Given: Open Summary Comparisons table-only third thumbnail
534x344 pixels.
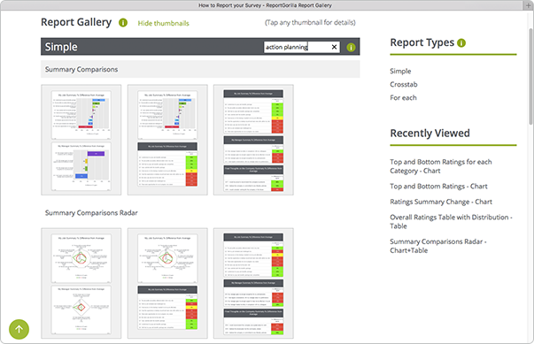Looking at the screenshot, I should point(253,140).
